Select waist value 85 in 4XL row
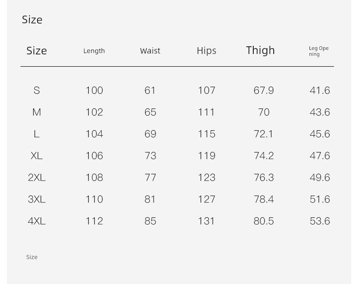 tap(150, 221)
